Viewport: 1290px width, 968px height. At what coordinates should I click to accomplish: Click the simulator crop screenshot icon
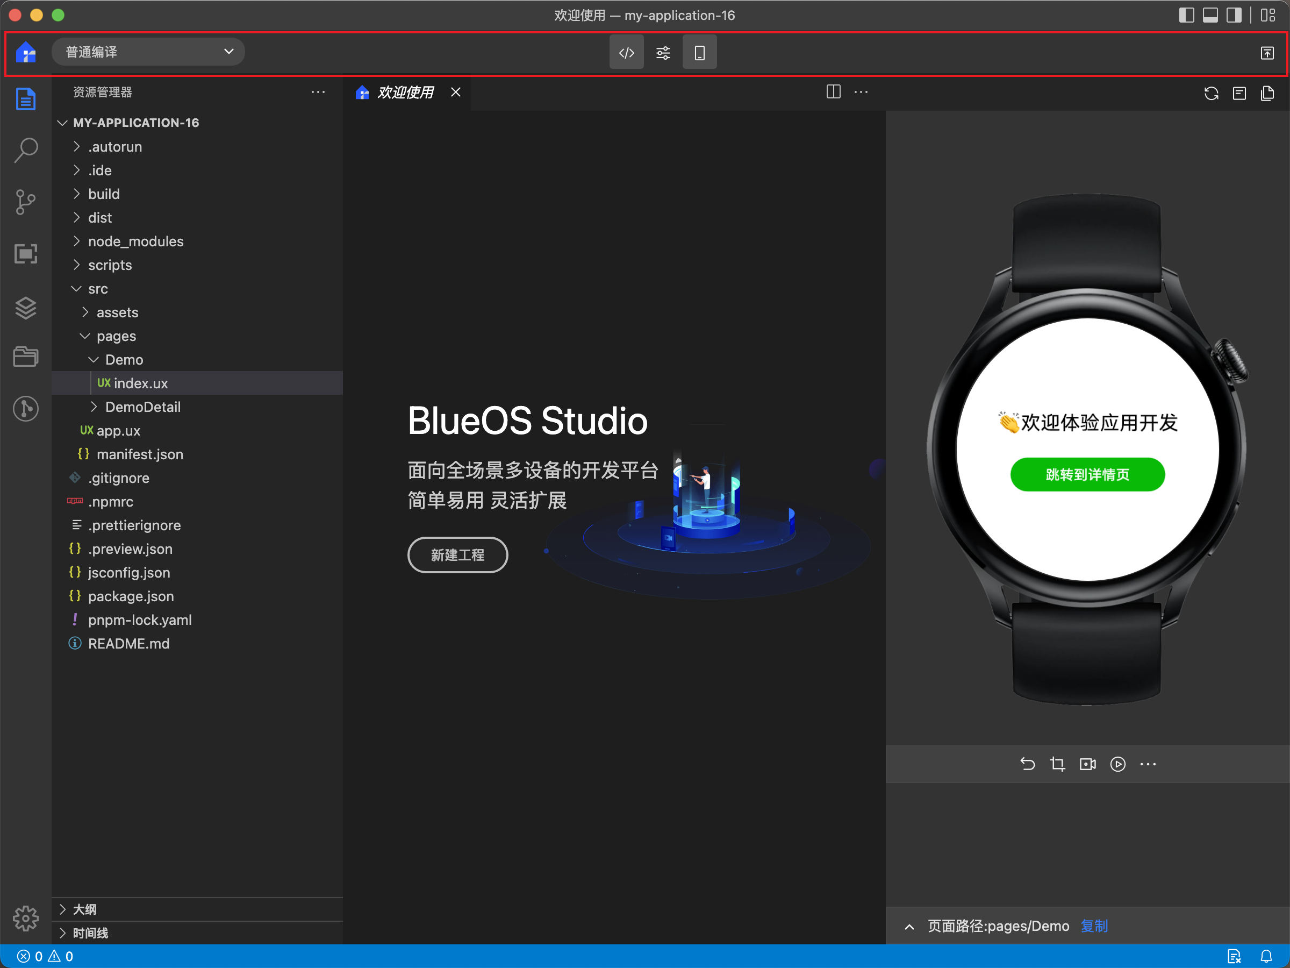click(x=1057, y=764)
